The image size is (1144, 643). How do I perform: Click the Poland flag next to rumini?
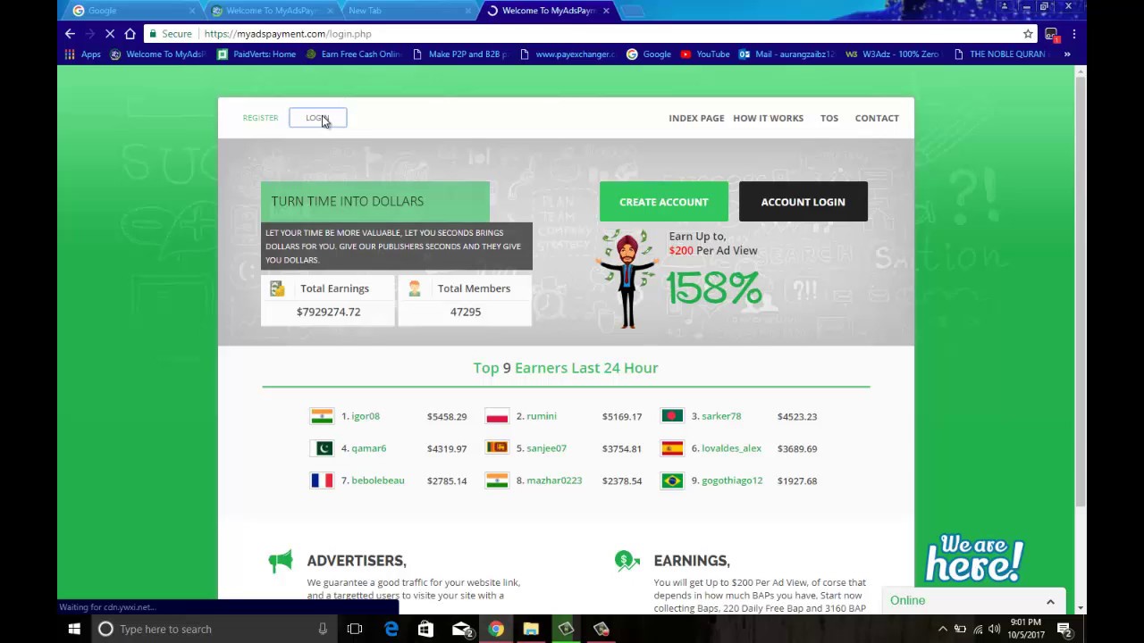(497, 416)
